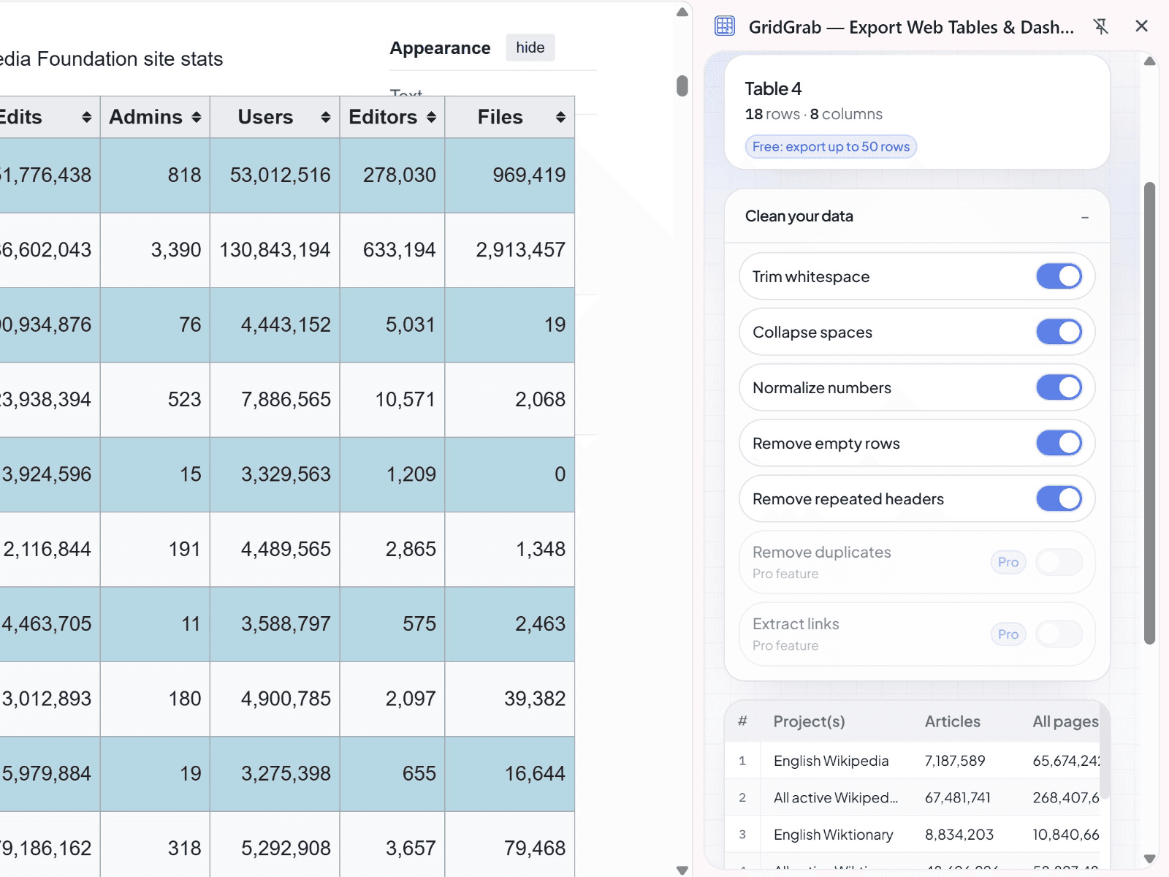Click the GridGrab panel scrollbar thumb
The image size is (1169, 877).
1149,413
